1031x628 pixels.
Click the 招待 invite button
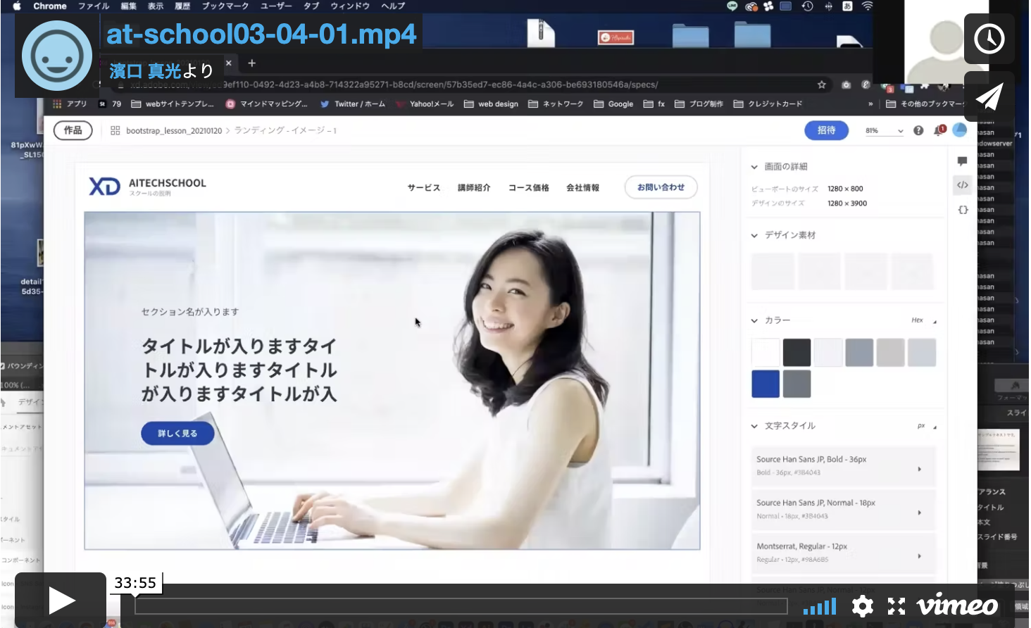coord(826,130)
